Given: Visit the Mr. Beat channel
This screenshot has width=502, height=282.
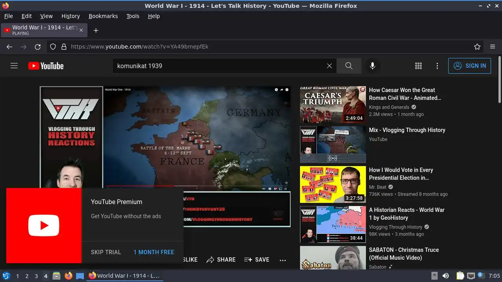Looking at the screenshot, I should (x=378, y=187).
